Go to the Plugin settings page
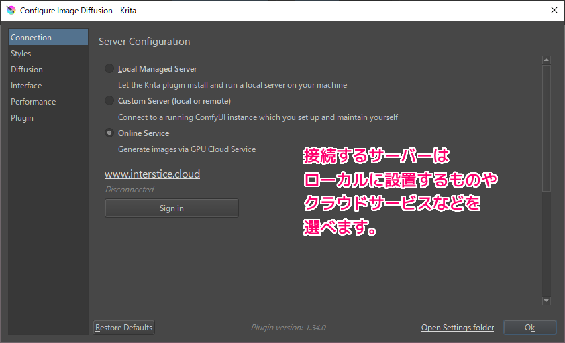The height and width of the screenshot is (343, 565). 48,118
